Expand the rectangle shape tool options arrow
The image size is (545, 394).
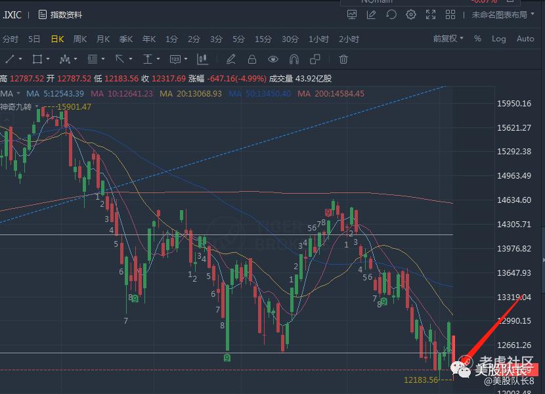click(48, 59)
